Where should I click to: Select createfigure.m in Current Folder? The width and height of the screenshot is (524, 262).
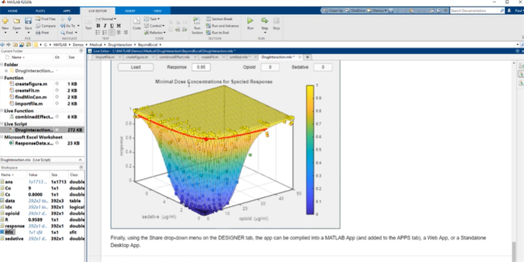(x=31, y=84)
